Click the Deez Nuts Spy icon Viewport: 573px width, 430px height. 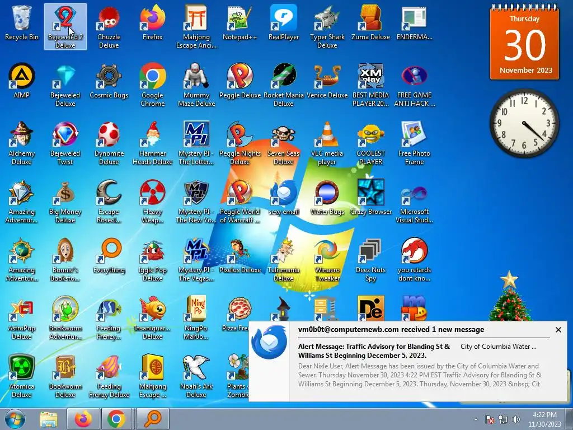point(370,260)
